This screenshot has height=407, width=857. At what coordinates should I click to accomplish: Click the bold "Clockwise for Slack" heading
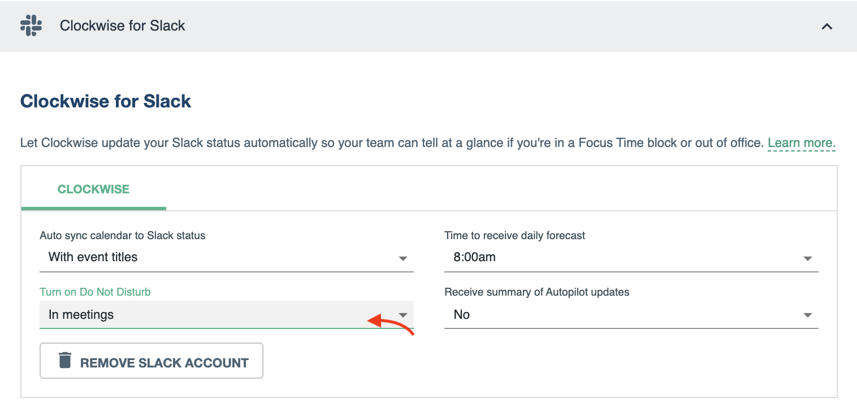(106, 102)
